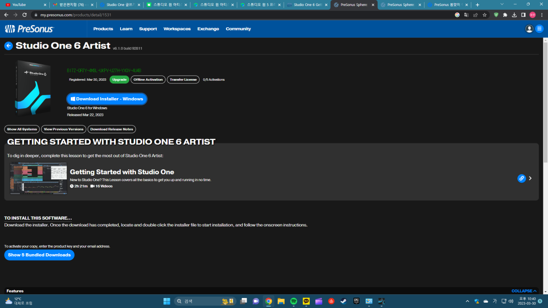548x308 pixels.
Task: Click Download Installer - Windows button
Action: (x=107, y=99)
